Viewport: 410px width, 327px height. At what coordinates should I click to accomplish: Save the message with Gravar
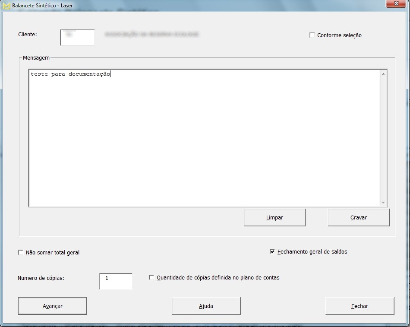358,217
